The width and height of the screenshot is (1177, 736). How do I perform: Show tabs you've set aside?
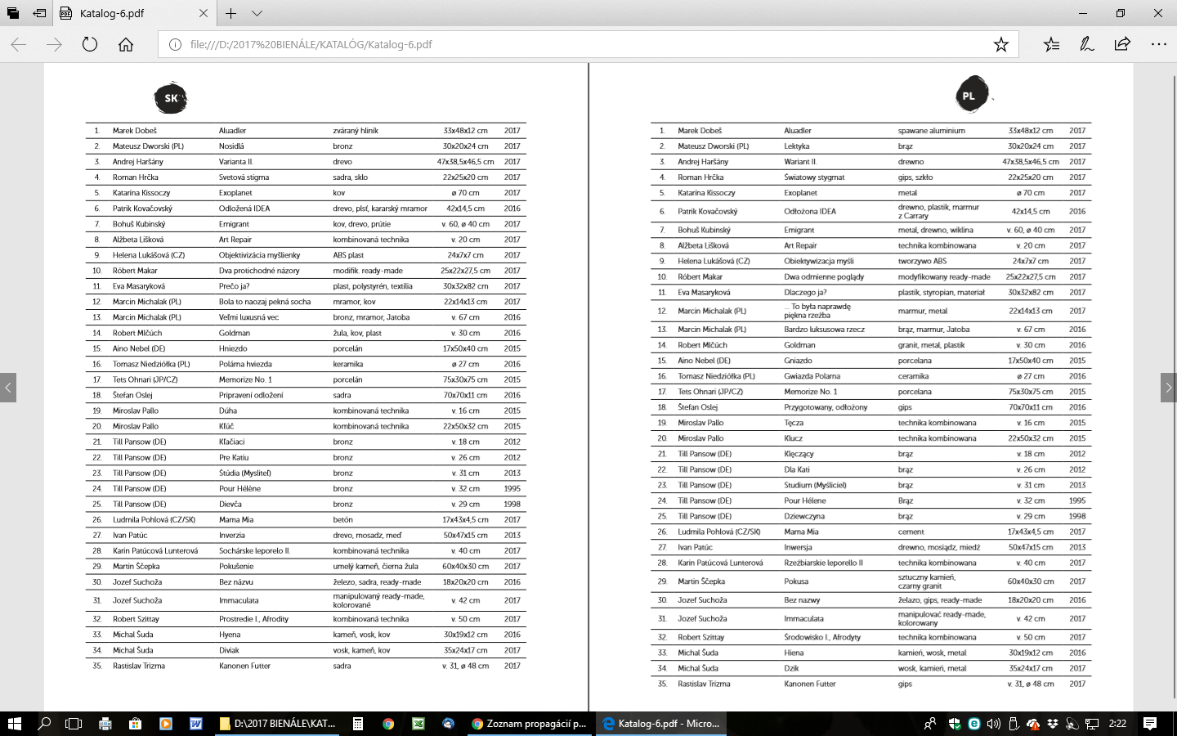pyautogui.click(x=12, y=13)
